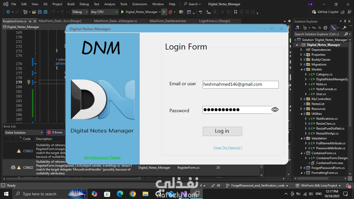Save the current file using toolbar icon
Image resolution: width=354 pixels, height=199 pixels.
click(x=40, y=12)
